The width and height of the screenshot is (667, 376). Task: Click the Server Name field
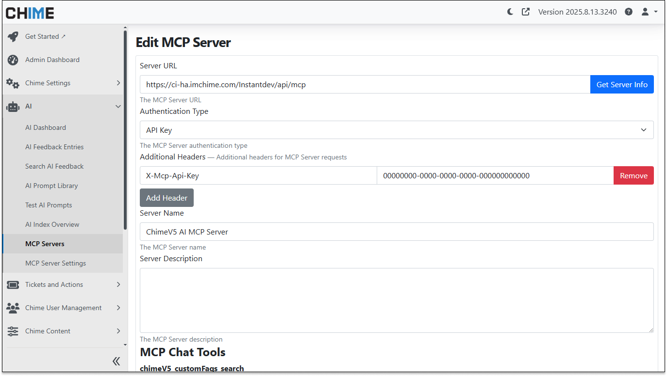click(x=397, y=232)
